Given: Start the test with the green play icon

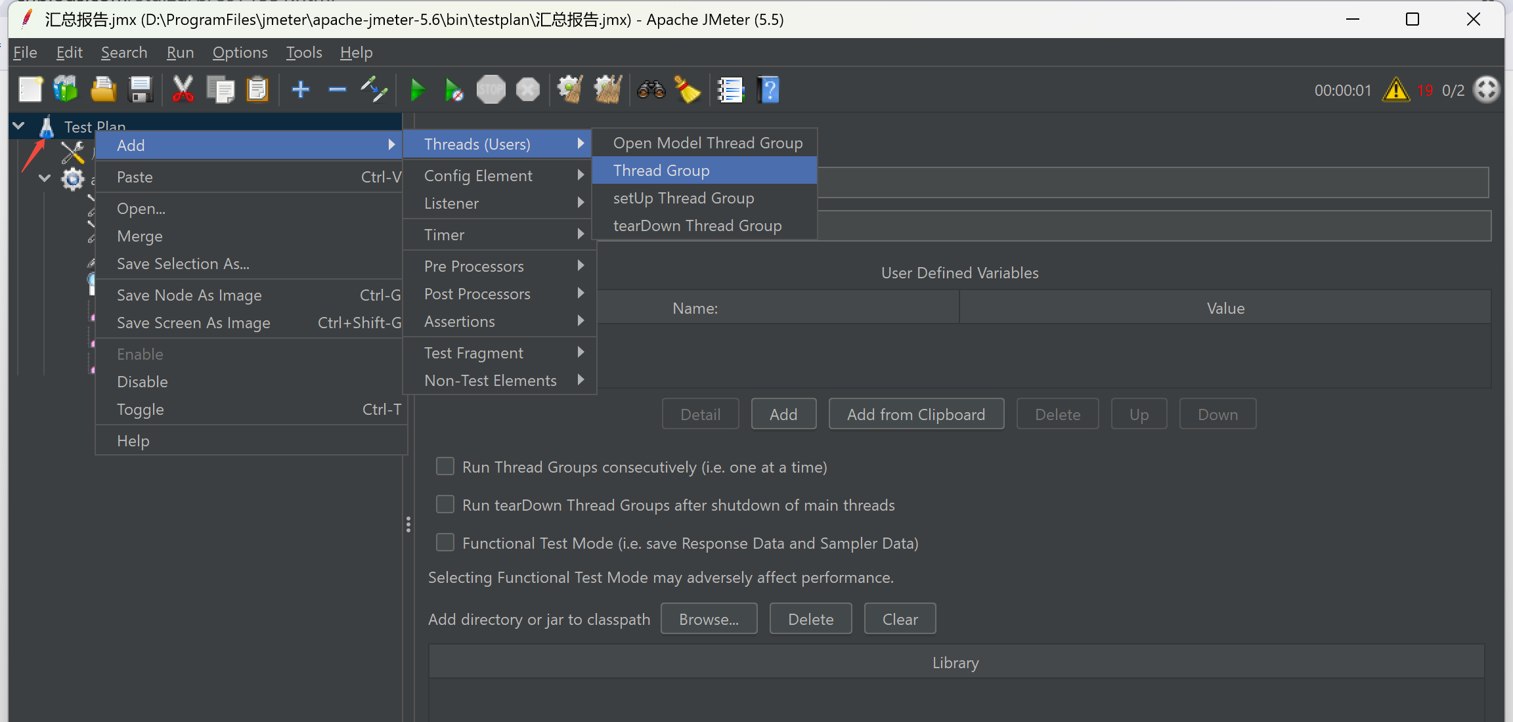Looking at the screenshot, I should 417,90.
